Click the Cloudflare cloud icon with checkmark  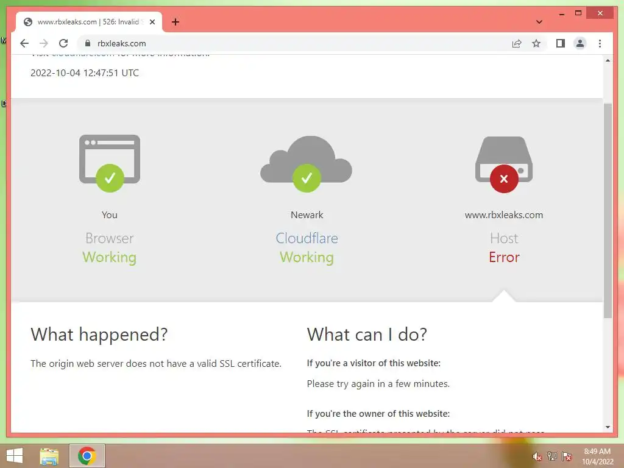coord(307,164)
